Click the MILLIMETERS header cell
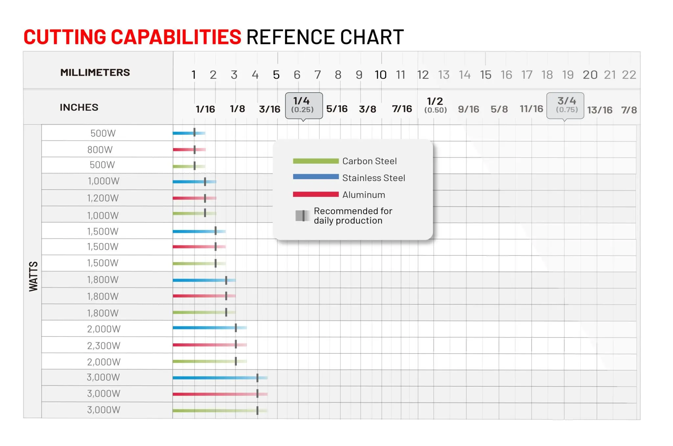Screen dimensions: 673x446 (x=95, y=72)
